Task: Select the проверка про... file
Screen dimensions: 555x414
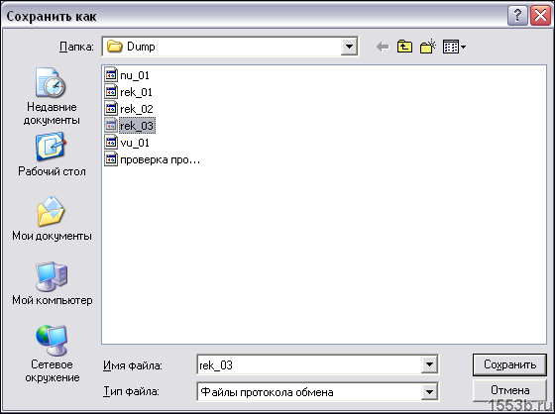Action: coord(153,159)
